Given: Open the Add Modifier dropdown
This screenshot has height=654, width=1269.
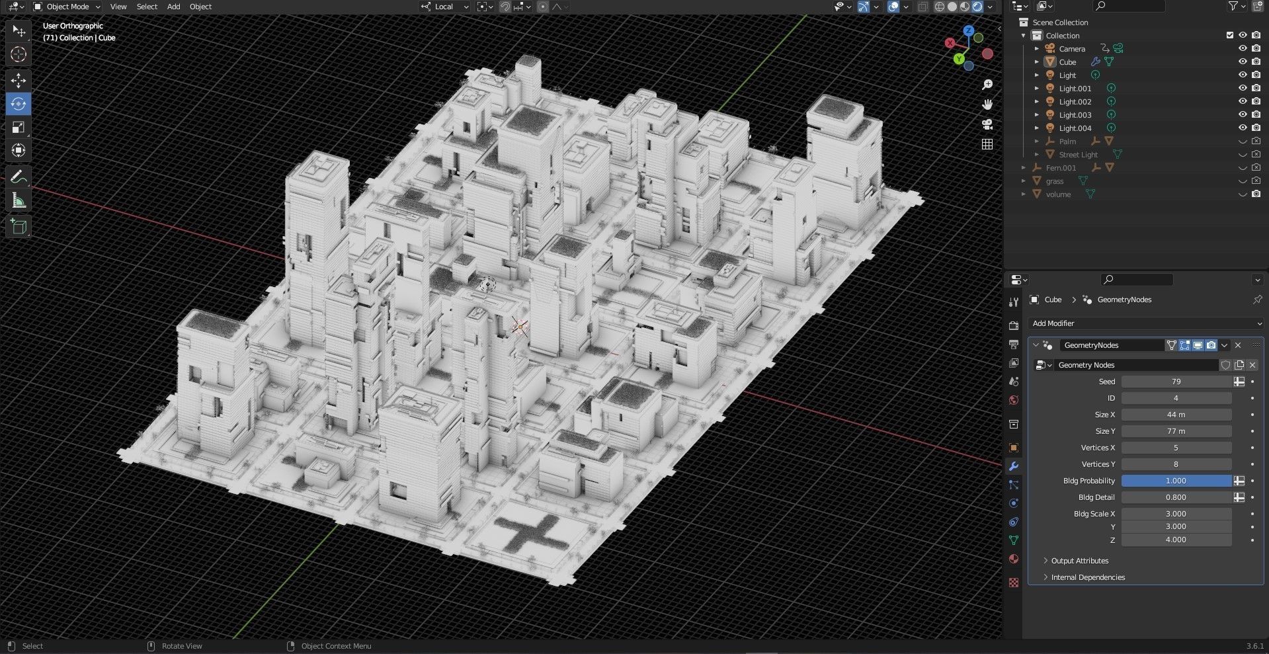Looking at the screenshot, I should click(x=1146, y=323).
